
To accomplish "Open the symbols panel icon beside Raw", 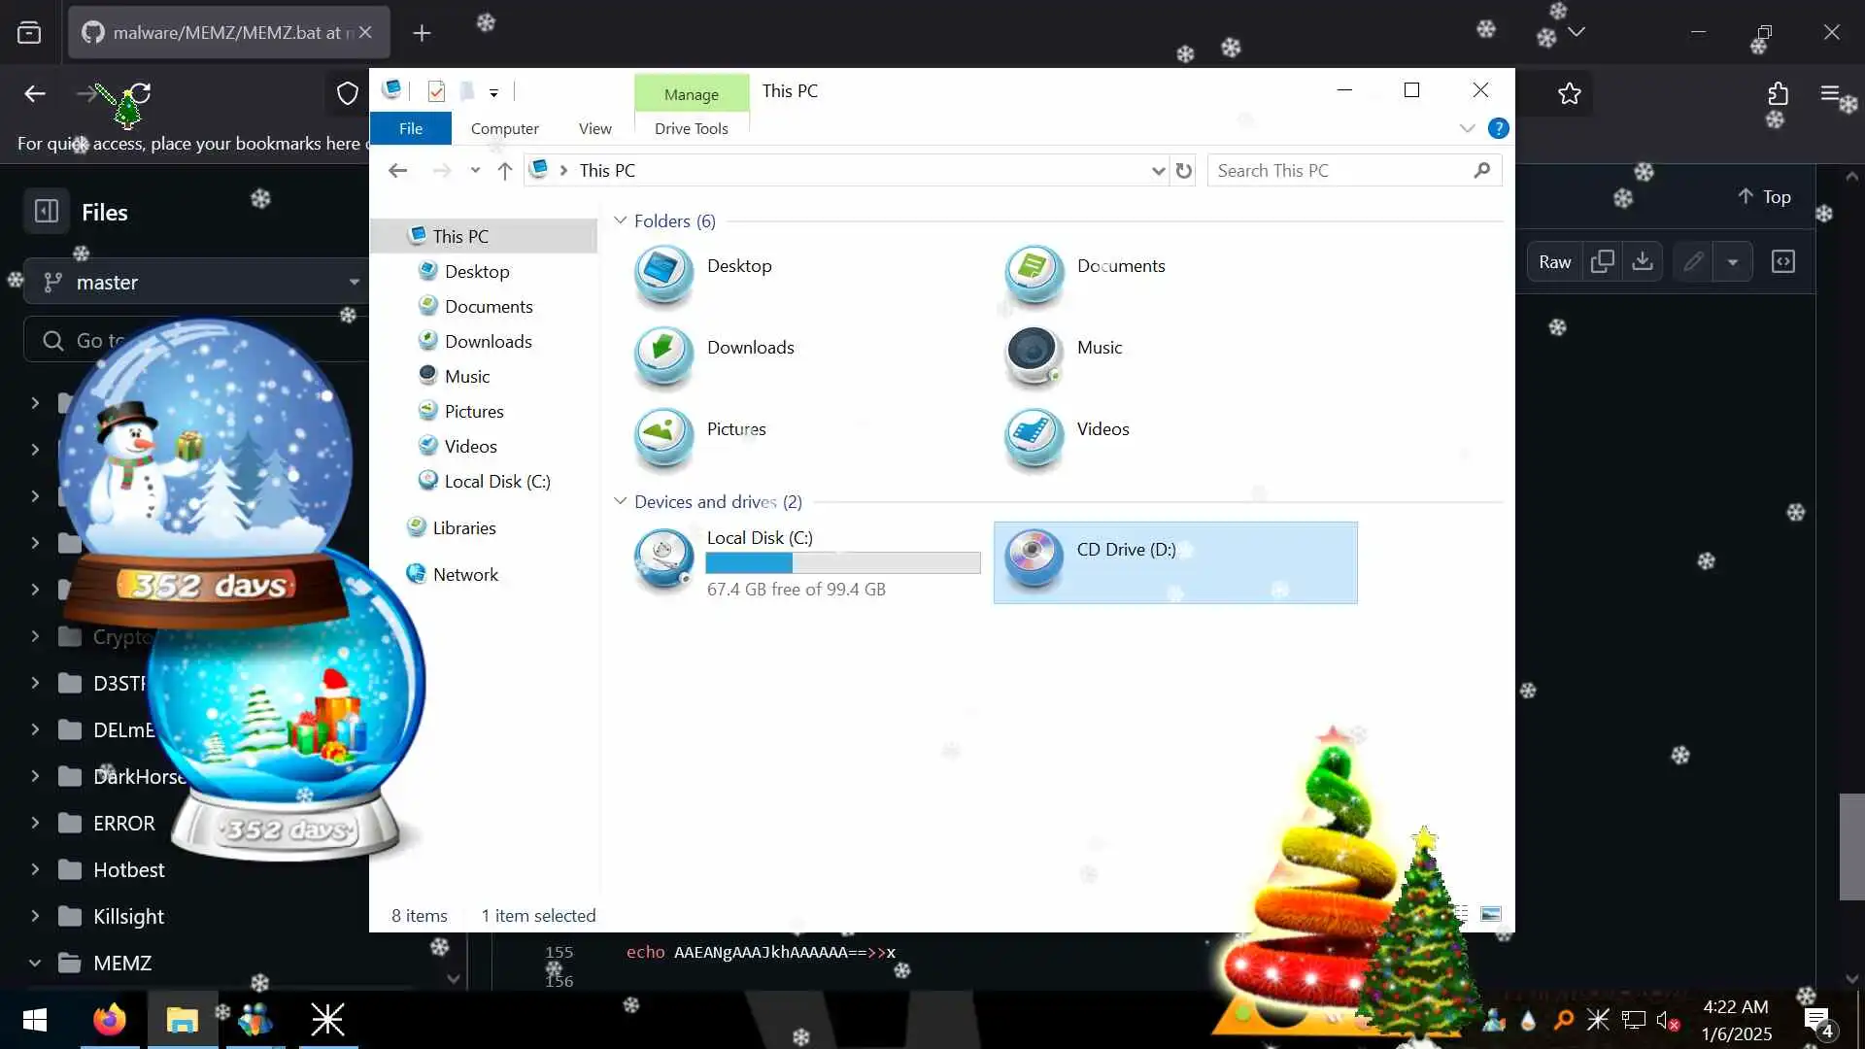I will click(1782, 261).
